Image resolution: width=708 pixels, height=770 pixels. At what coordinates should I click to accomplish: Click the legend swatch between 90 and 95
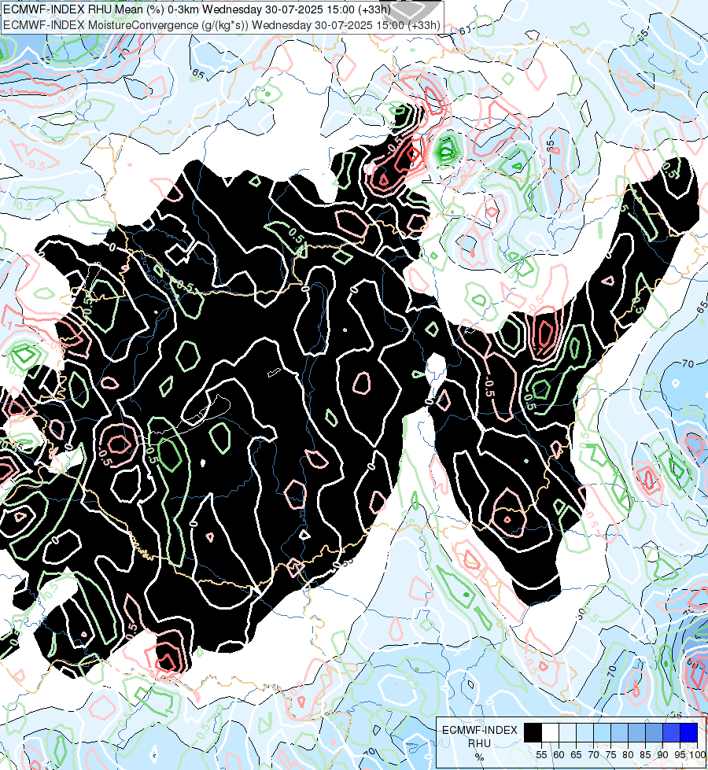[x=671, y=732]
